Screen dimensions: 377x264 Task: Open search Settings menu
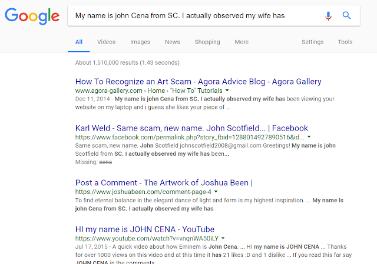313,42
